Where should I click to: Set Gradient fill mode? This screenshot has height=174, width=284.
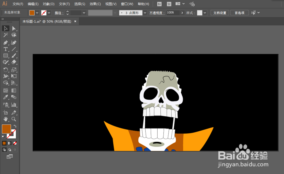10,143
